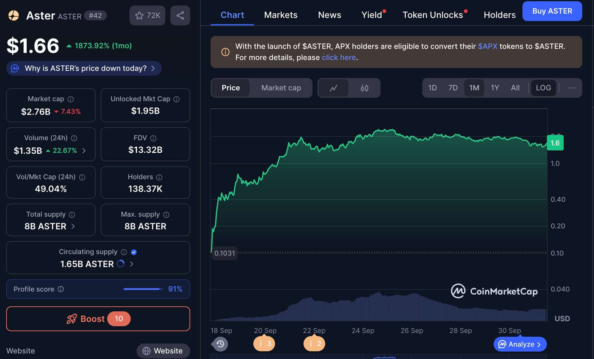Click the 20 Sep news event marker
Viewport: 594px width, 359px height.
click(x=264, y=344)
